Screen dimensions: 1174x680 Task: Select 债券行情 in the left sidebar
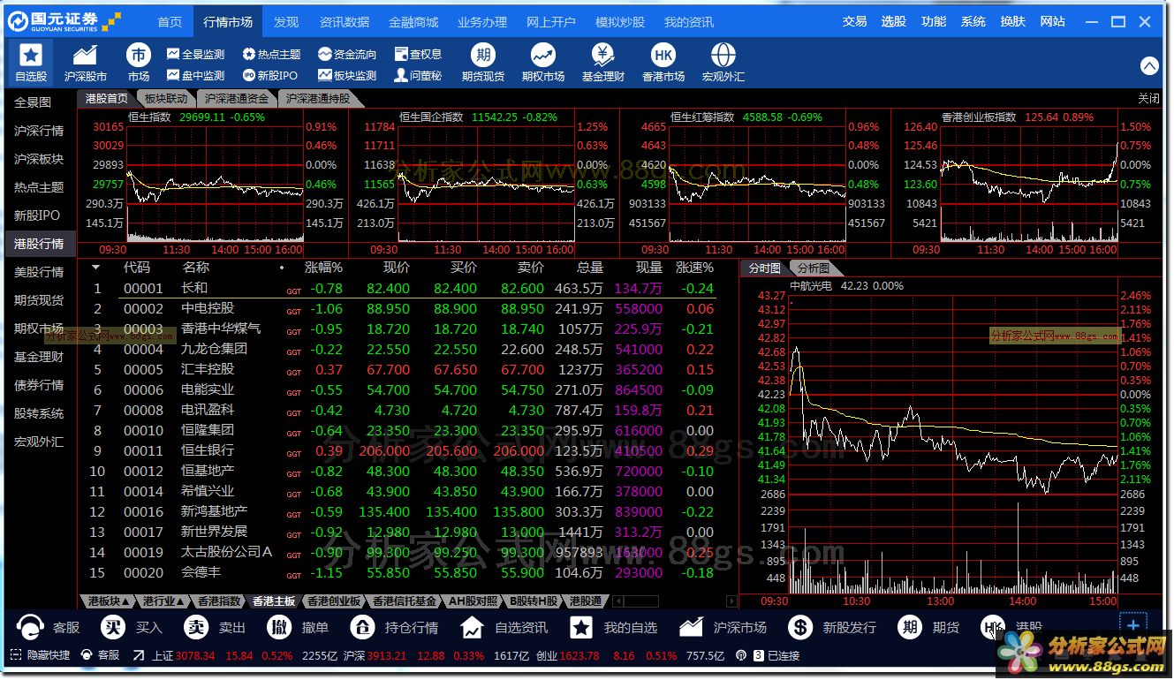click(39, 385)
